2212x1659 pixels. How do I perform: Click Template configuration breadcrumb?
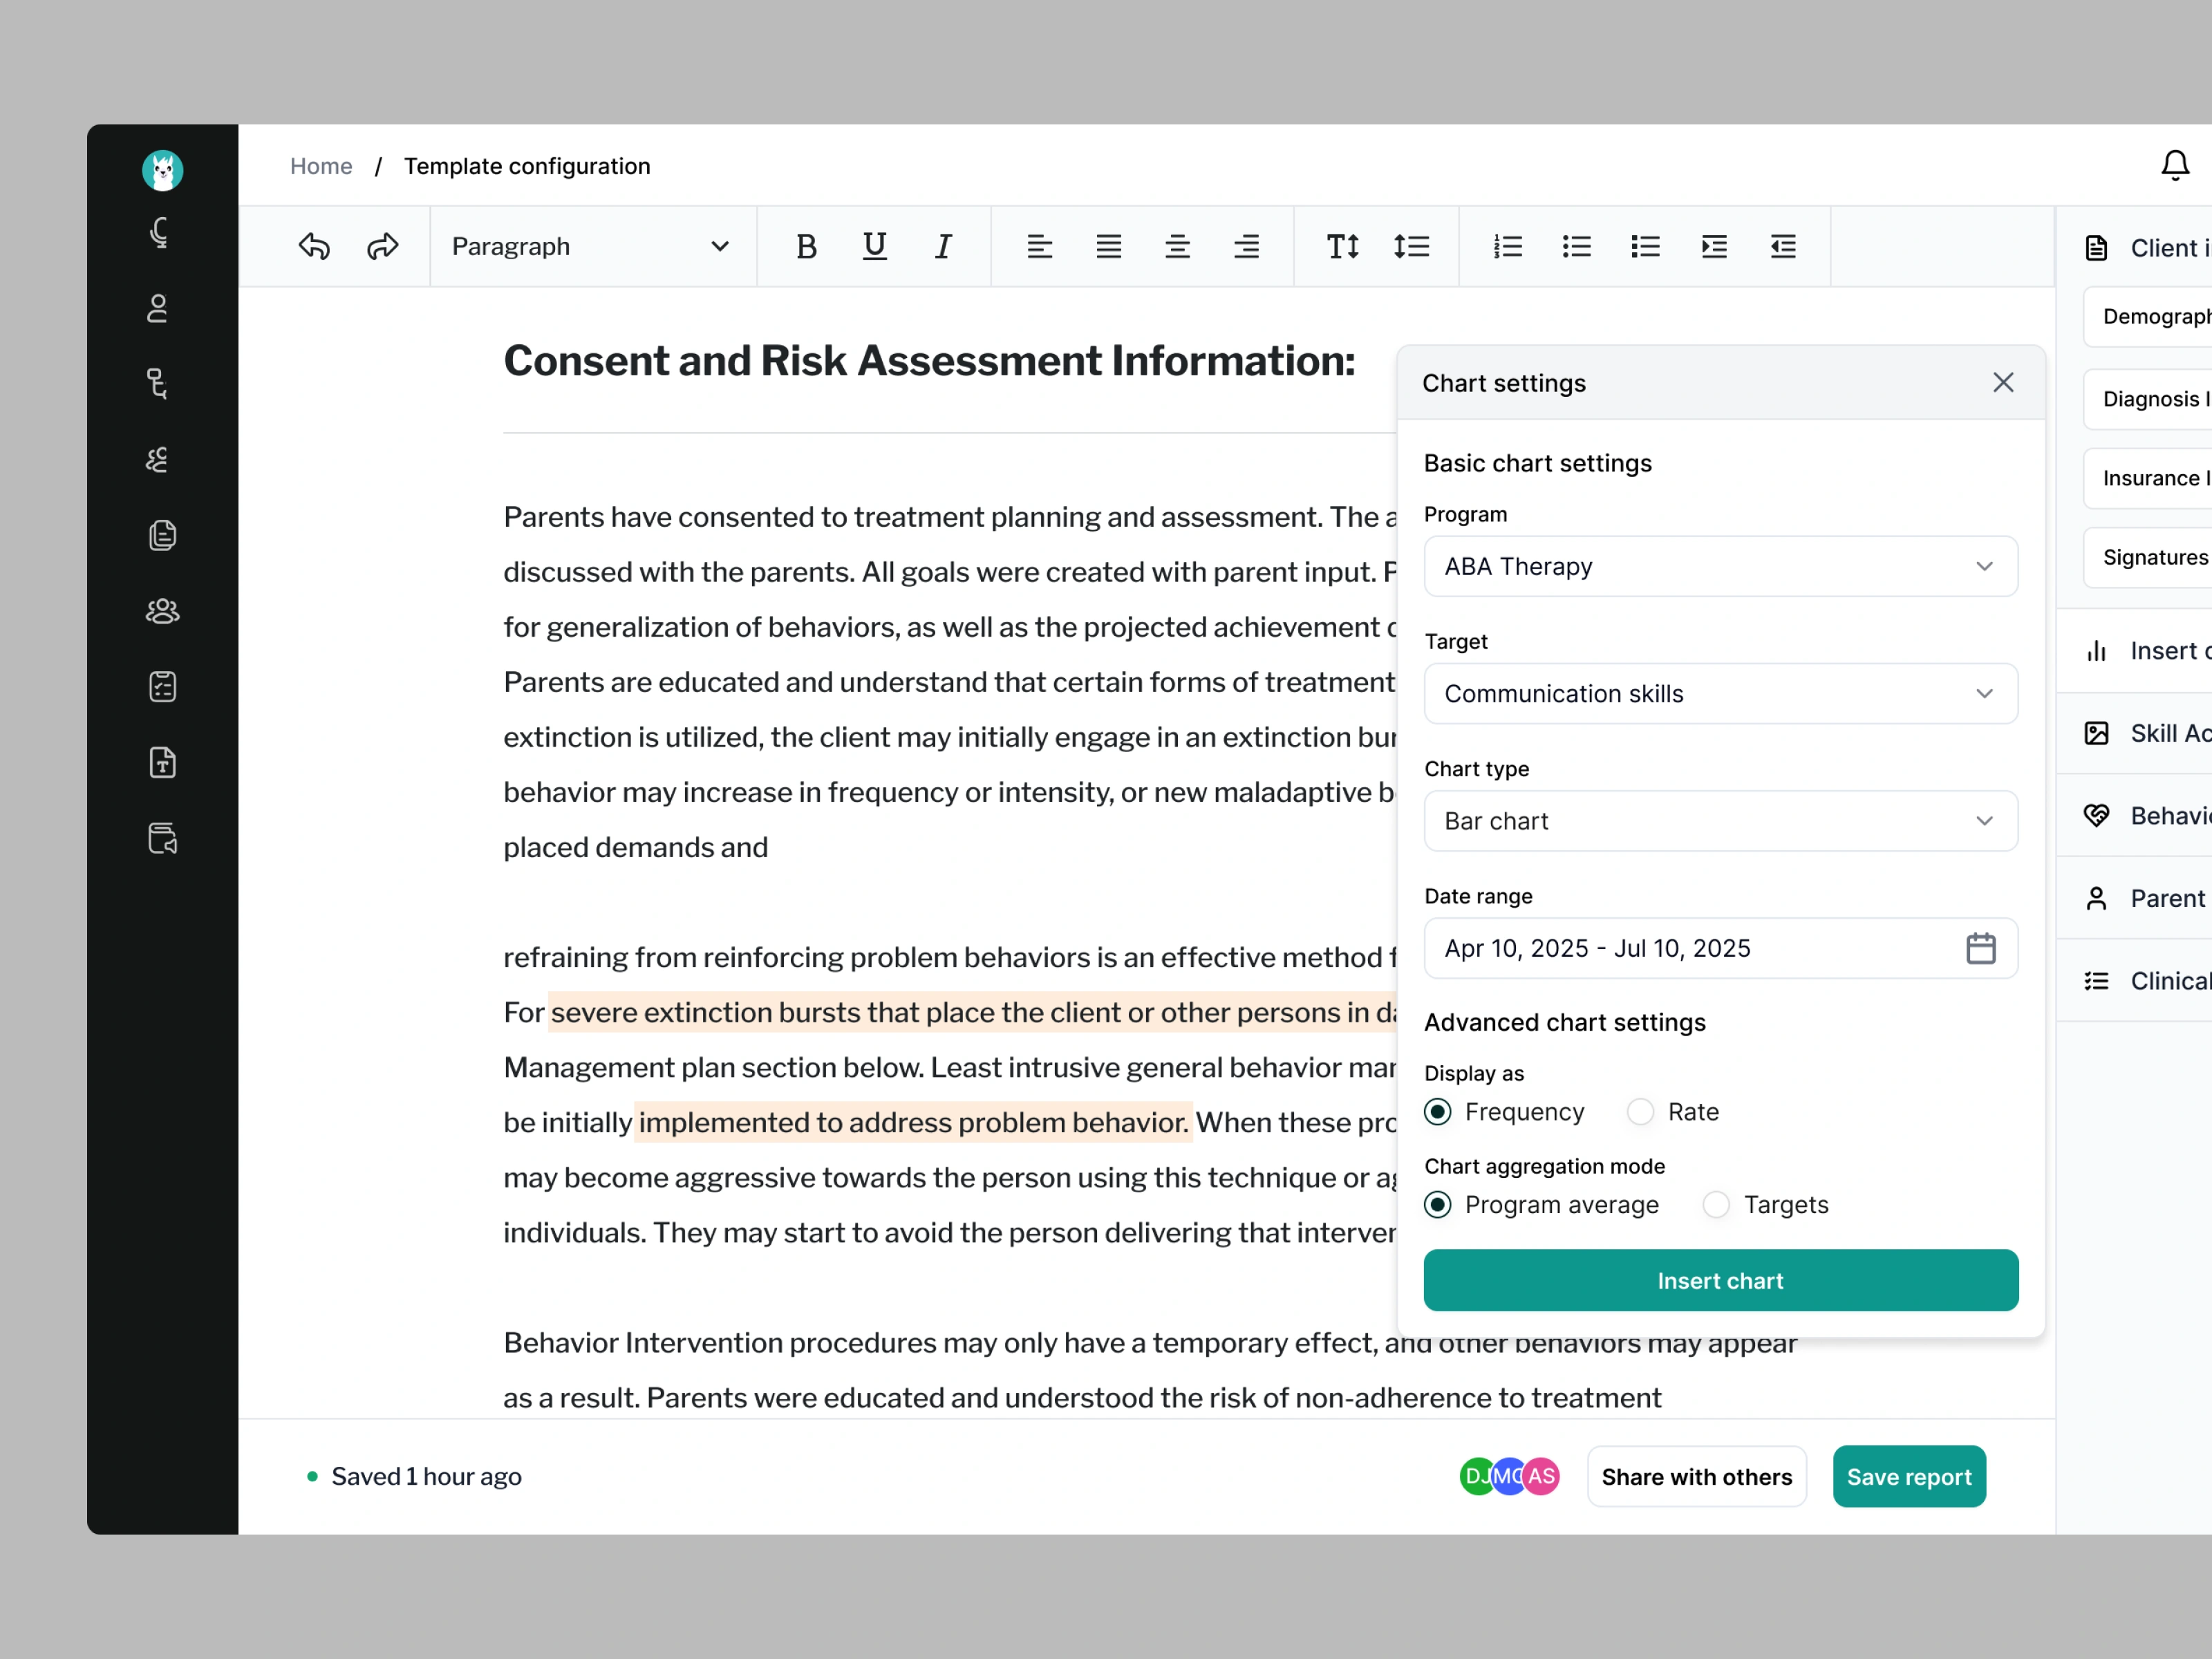(x=527, y=166)
